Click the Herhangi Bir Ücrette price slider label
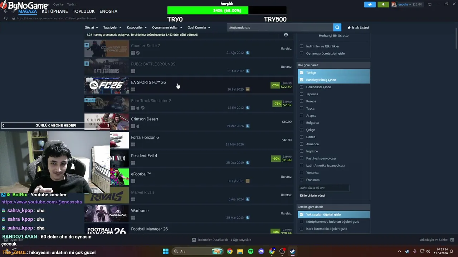 pos(333,36)
